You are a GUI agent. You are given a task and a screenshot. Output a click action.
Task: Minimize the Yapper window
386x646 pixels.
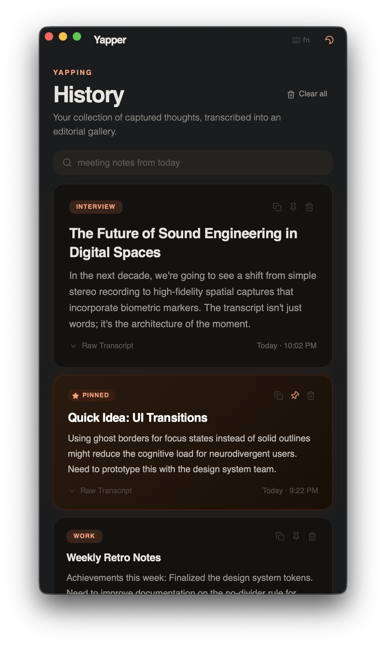pos(63,36)
